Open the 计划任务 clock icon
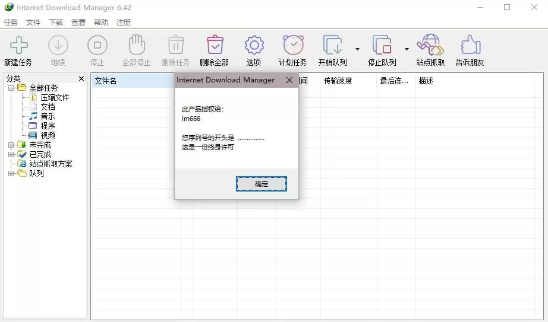Image resolution: width=548 pixels, height=322 pixels. 293,44
